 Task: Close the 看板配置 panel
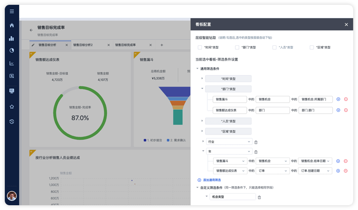coord(347,24)
